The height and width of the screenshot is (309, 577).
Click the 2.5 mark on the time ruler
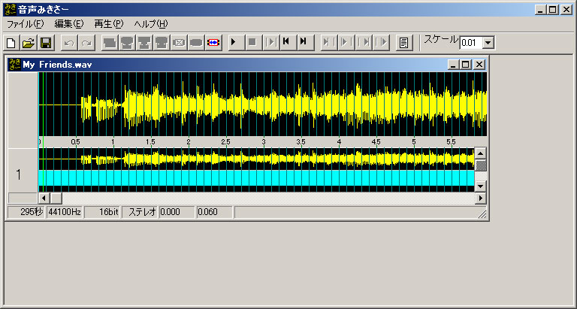(225, 142)
